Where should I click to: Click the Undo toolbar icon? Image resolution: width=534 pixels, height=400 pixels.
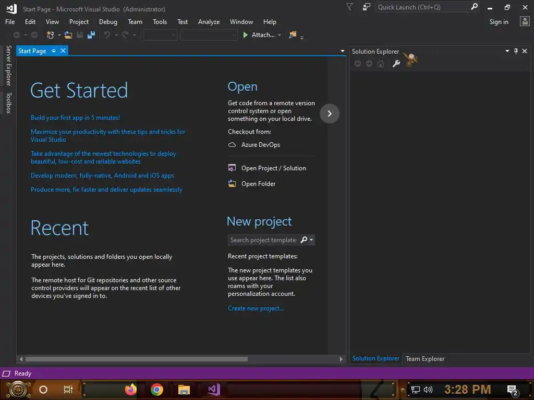click(107, 35)
